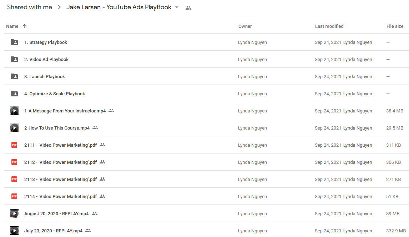Select the row named 4. Optimize & Scale Playbook

(206, 94)
